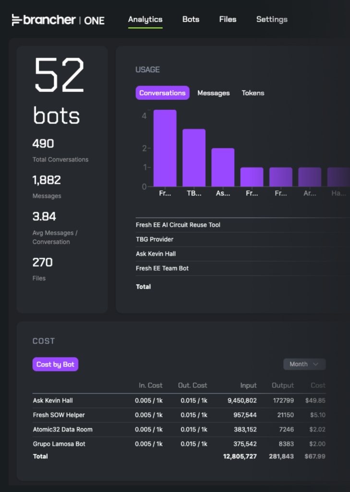The image size is (350, 492).
Task: Click the 3.84 average messages value
Action: point(44,217)
